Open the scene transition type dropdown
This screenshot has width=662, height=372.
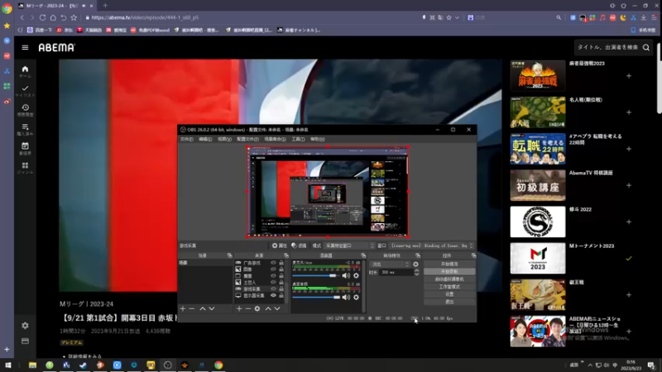coord(390,264)
